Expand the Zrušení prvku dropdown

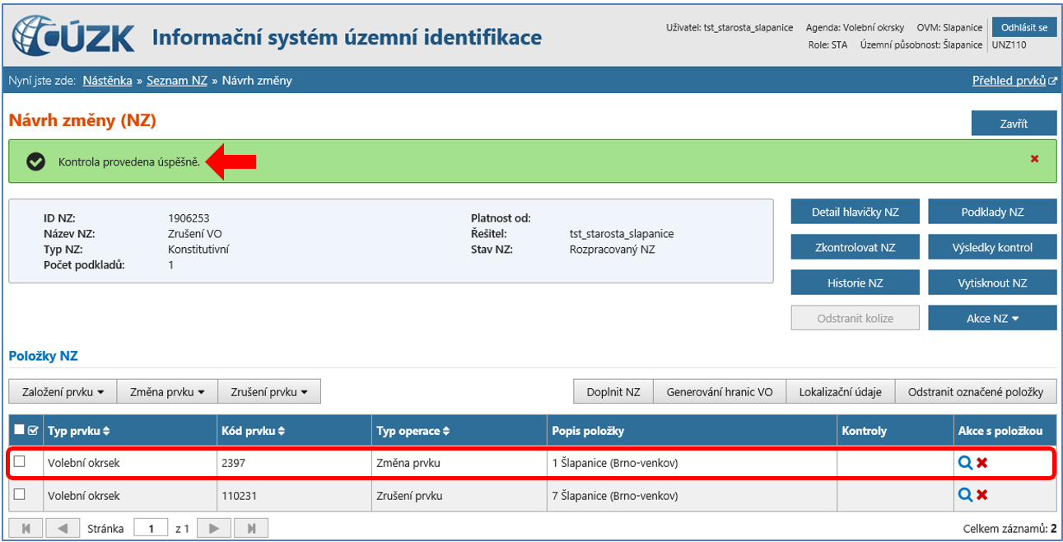point(268,392)
